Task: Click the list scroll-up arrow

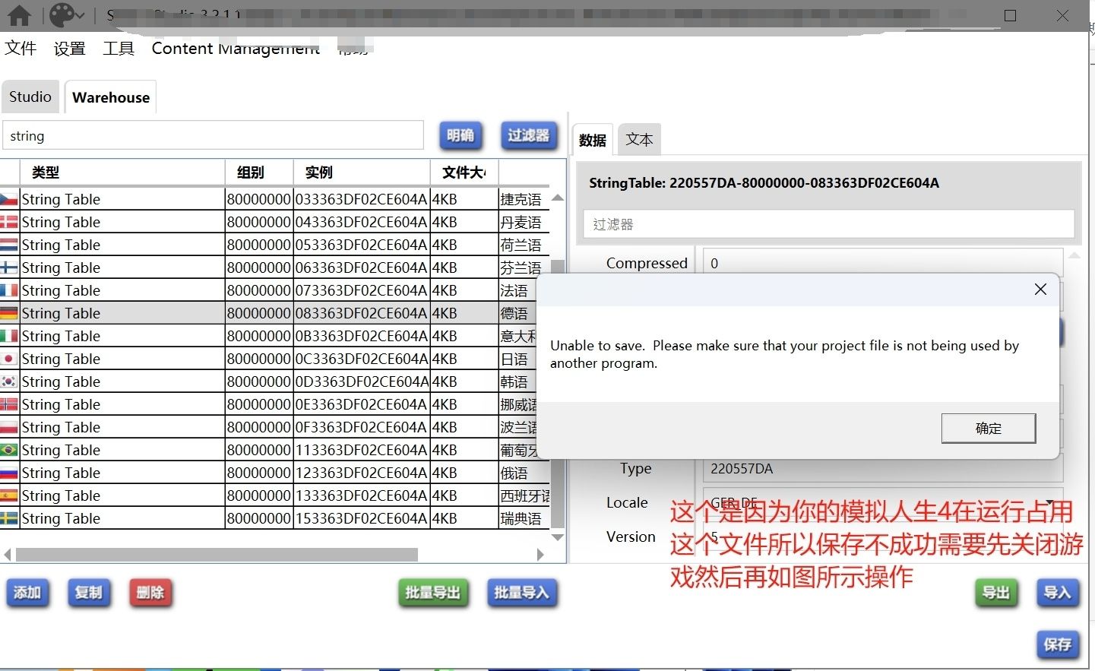Action: click(558, 198)
